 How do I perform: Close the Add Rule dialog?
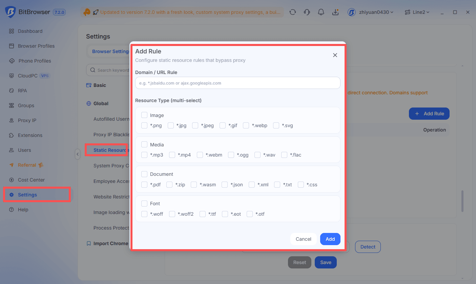(335, 55)
